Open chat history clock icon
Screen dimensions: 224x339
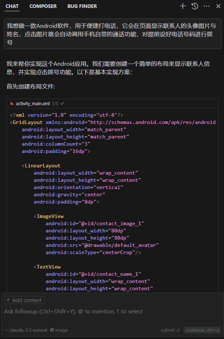[195, 6]
